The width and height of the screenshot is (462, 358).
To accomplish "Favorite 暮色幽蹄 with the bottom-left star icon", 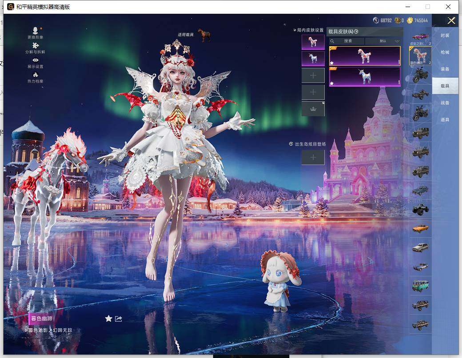I will (109, 319).
